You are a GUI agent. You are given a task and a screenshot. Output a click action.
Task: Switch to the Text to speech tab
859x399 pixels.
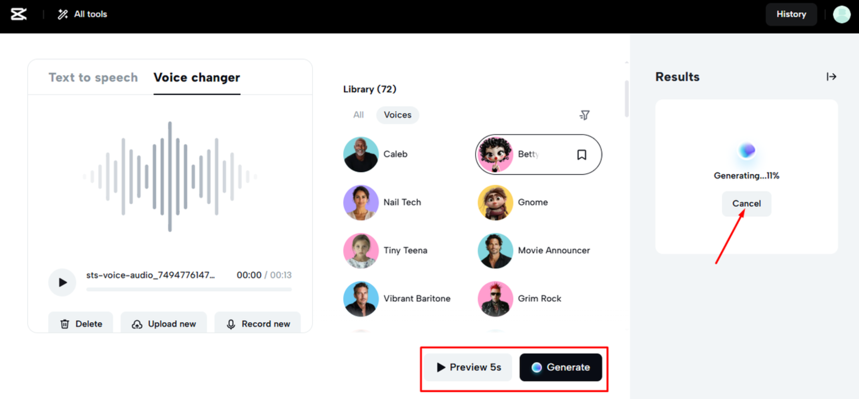click(93, 77)
